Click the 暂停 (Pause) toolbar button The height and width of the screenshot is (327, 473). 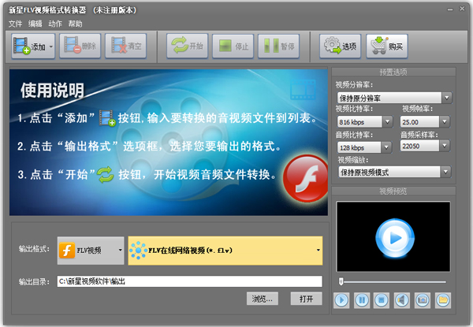pyautogui.click(x=279, y=46)
